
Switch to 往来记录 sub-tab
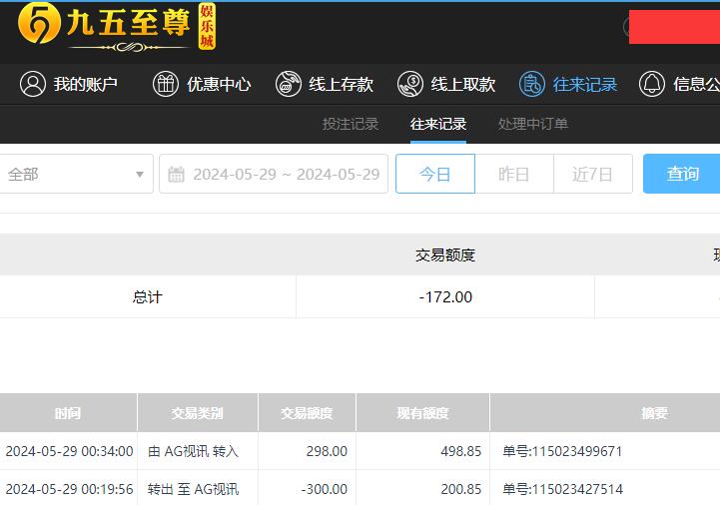tap(438, 124)
